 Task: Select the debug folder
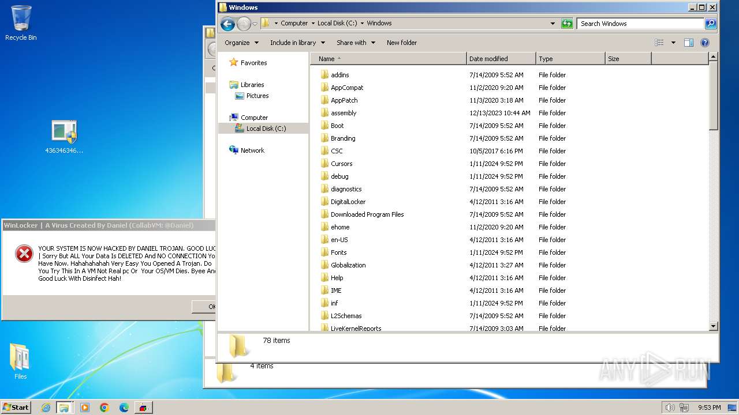click(x=339, y=176)
